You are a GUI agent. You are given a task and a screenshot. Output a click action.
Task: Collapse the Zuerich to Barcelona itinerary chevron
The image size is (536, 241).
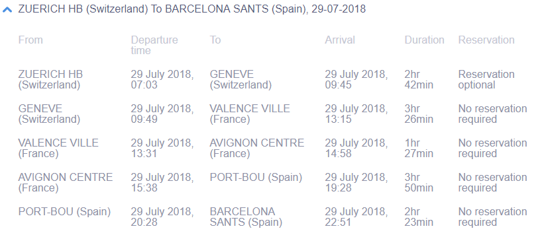[x=7, y=10]
